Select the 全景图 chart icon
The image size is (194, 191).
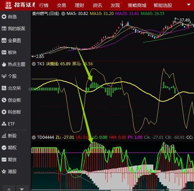pyautogui.click(x=4, y=40)
